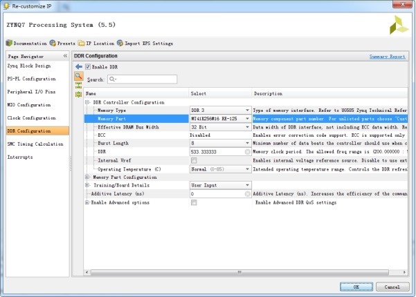416x297 pixels.
Task: Click the expand all rows icon
Action: [x=78, y=94]
